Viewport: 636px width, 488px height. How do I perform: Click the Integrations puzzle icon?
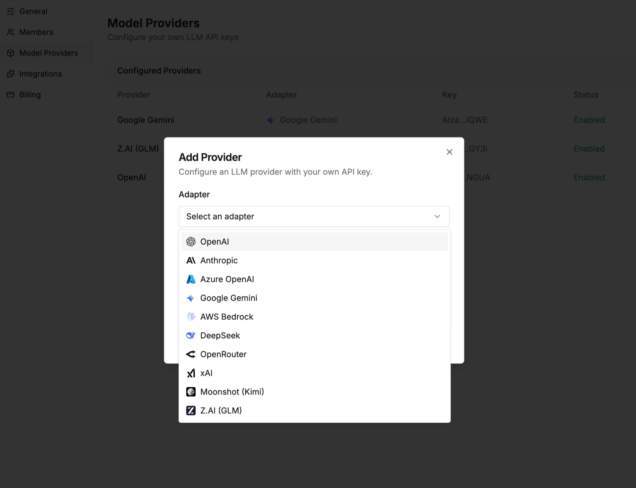(x=11, y=74)
